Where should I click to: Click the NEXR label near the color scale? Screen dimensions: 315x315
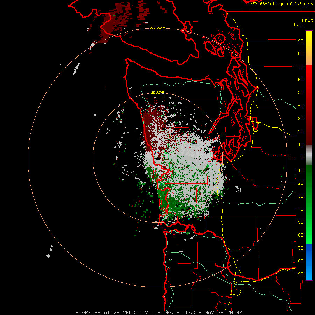click(308, 21)
